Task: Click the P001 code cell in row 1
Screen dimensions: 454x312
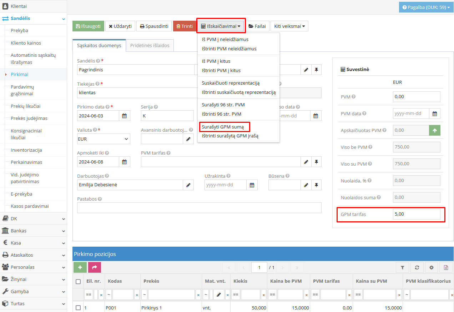Action: 122,308
